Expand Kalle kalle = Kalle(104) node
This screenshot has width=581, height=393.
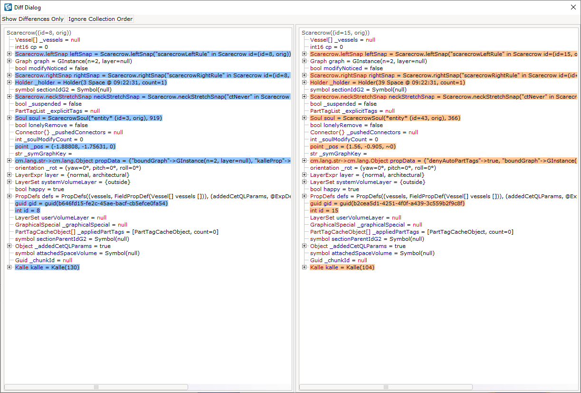(x=305, y=267)
